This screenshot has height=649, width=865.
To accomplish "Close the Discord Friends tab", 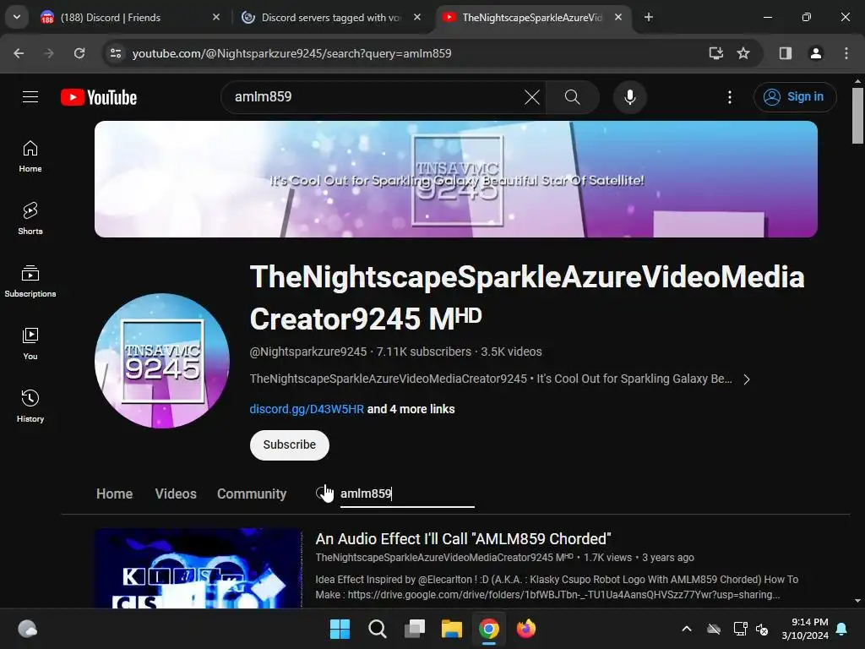I will point(216,17).
